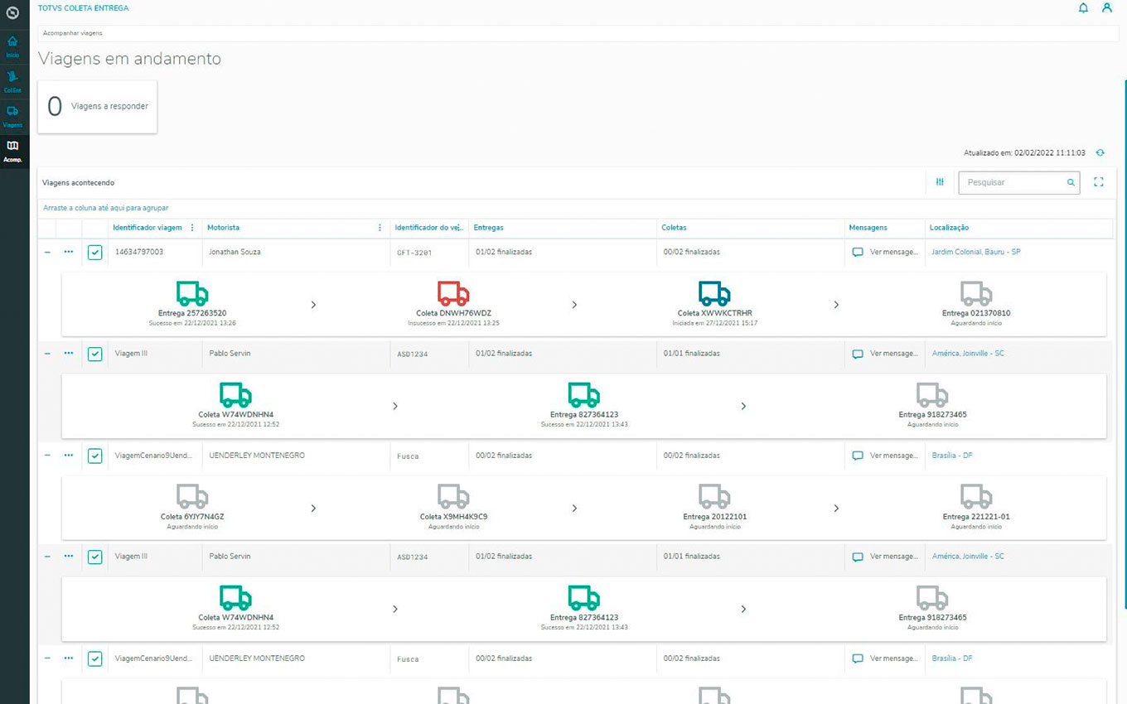Go to Início in the sidebar
This screenshot has height=704, width=1127.
coord(12,46)
